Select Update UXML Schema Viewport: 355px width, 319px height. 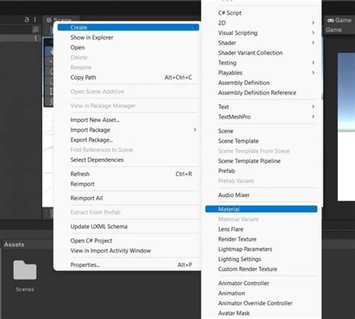(x=128, y=226)
